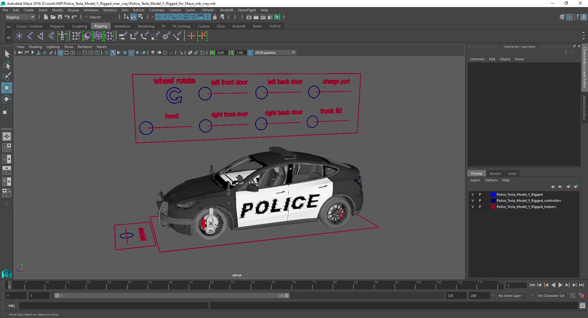588x318 pixels.
Task: Open the Skeleton menu
Action: click(x=110, y=10)
